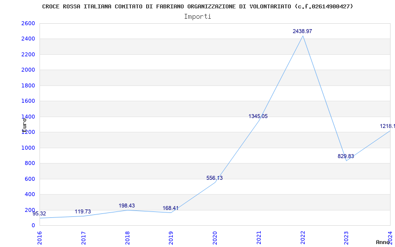The height and width of the screenshot is (247, 395).
Task: Select the 168.41 data label
Action: (170, 208)
